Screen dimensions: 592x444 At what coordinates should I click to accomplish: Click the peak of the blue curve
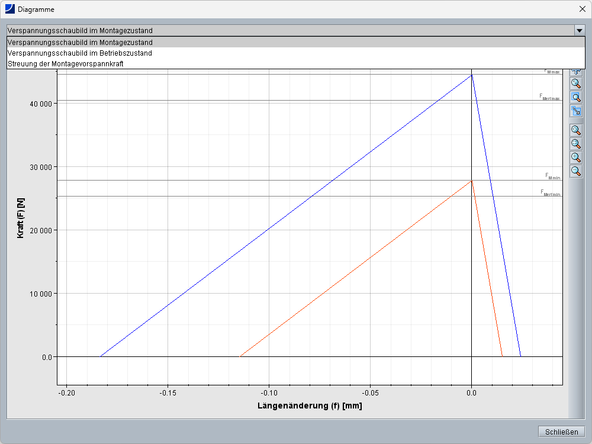click(x=471, y=75)
